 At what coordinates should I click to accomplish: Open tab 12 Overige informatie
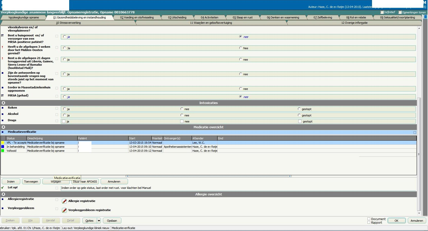[x=354, y=23]
